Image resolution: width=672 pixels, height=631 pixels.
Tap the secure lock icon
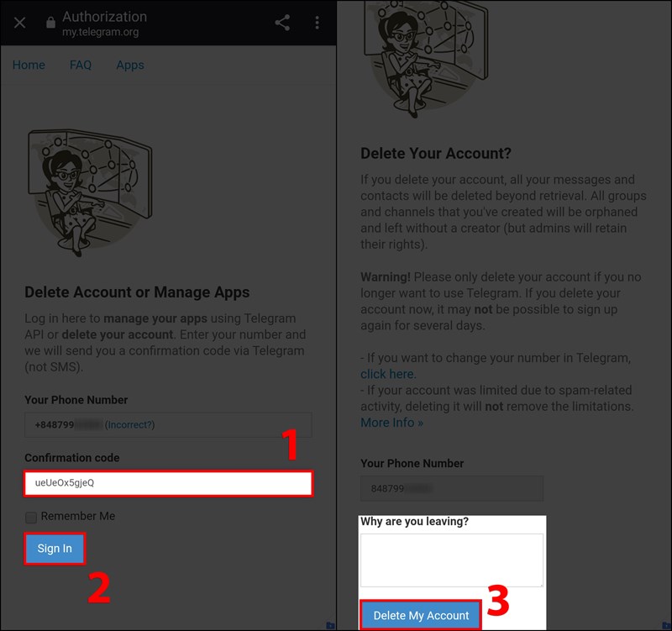coord(50,23)
